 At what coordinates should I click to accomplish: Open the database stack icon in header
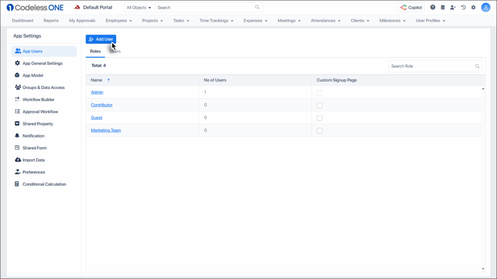tap(443, 7)
